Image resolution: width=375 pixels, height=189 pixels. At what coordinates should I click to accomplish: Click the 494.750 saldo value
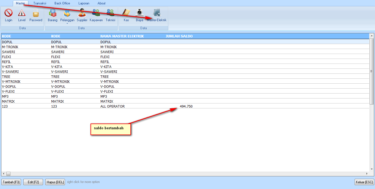click(x=186, y=106)
